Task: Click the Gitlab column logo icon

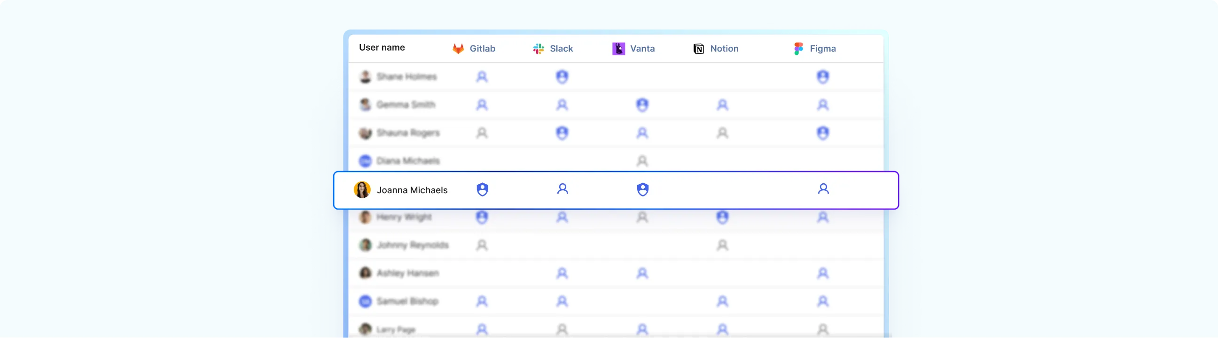Action: pyautogui.click(x=458, y=49)
